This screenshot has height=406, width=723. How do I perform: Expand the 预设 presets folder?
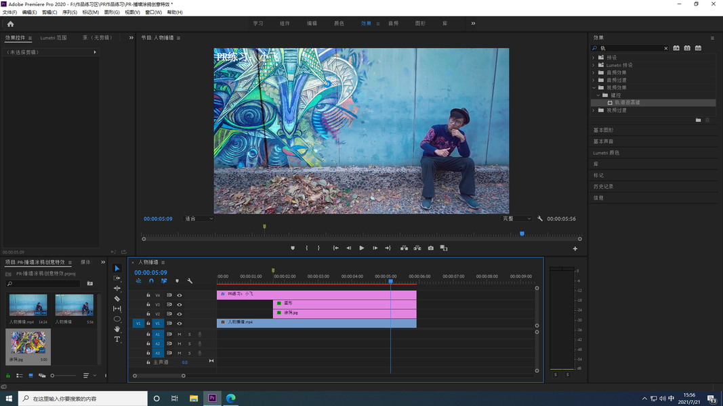(594, 58)
